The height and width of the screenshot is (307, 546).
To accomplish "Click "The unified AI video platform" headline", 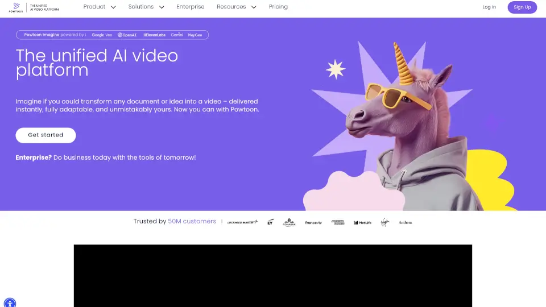I will pos(97,63).
